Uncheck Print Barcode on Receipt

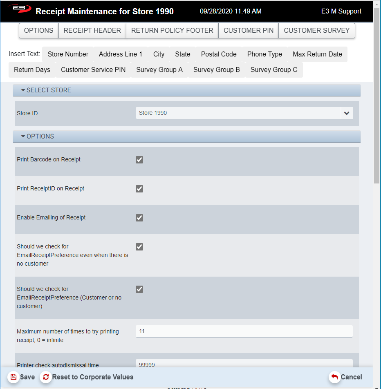(x=139, y=160)
